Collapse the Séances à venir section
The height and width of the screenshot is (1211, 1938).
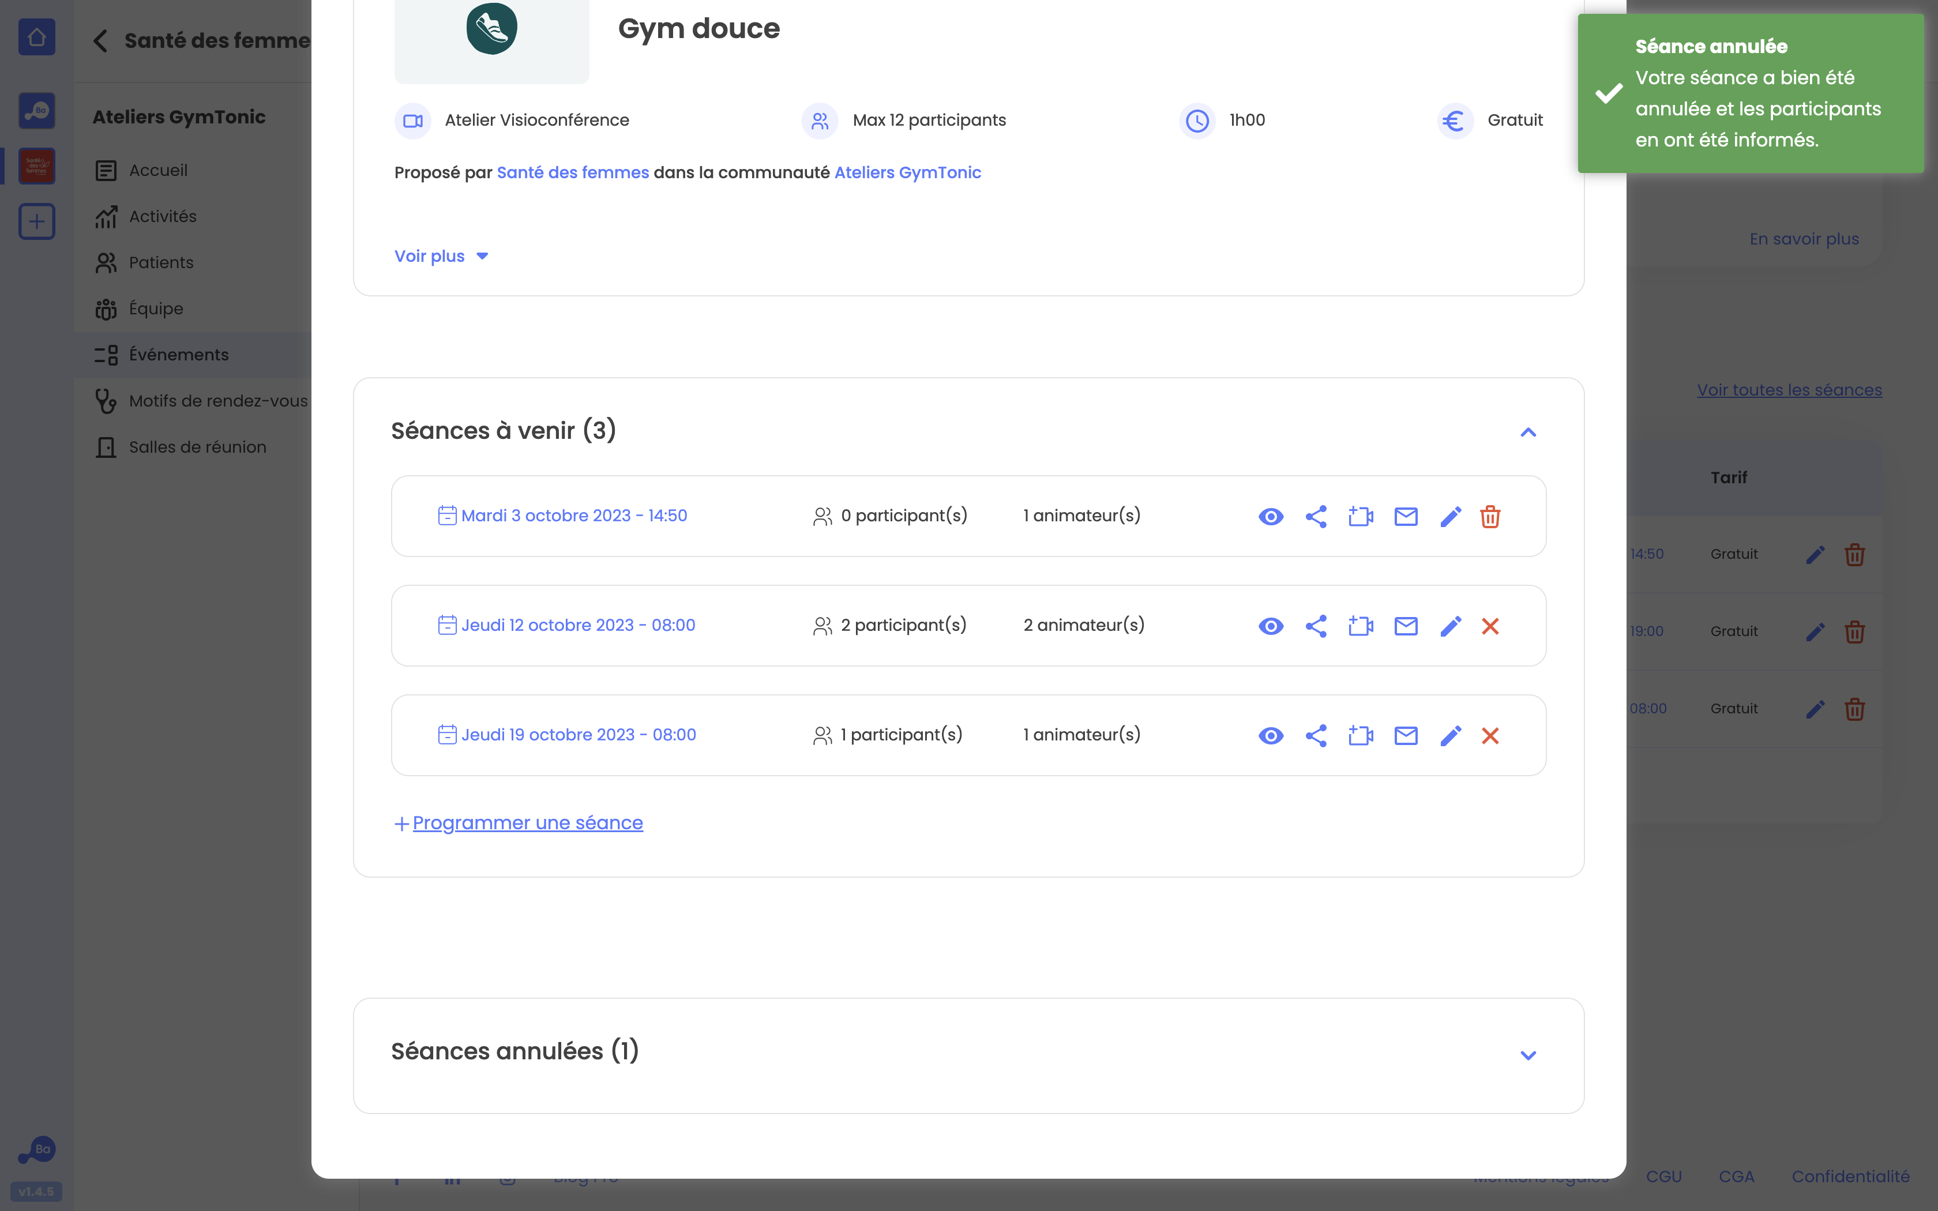tap(1528, 432)
